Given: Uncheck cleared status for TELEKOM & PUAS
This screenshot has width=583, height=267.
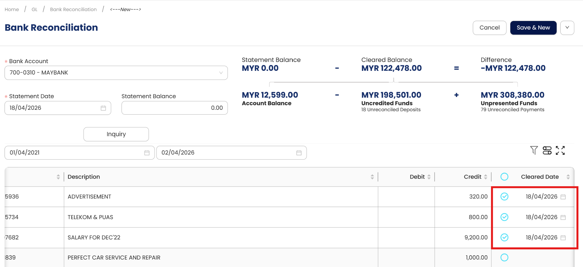Looking at the screenshot, I should click(x=504, y=217).
